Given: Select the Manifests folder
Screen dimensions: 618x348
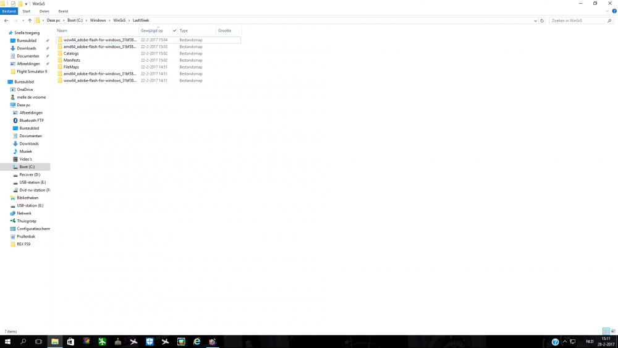Looking at the screenshot, I should 148,60.
